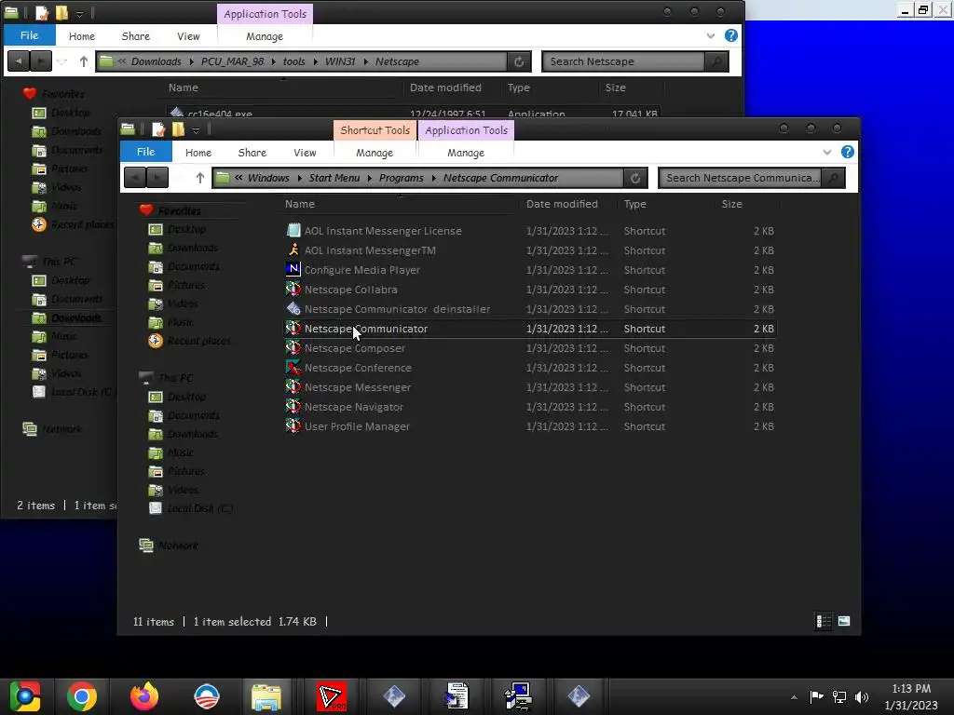Open Shortcut Tools Manage tab
This screenshot has height=715, width=954.
[x=375, y=153]
